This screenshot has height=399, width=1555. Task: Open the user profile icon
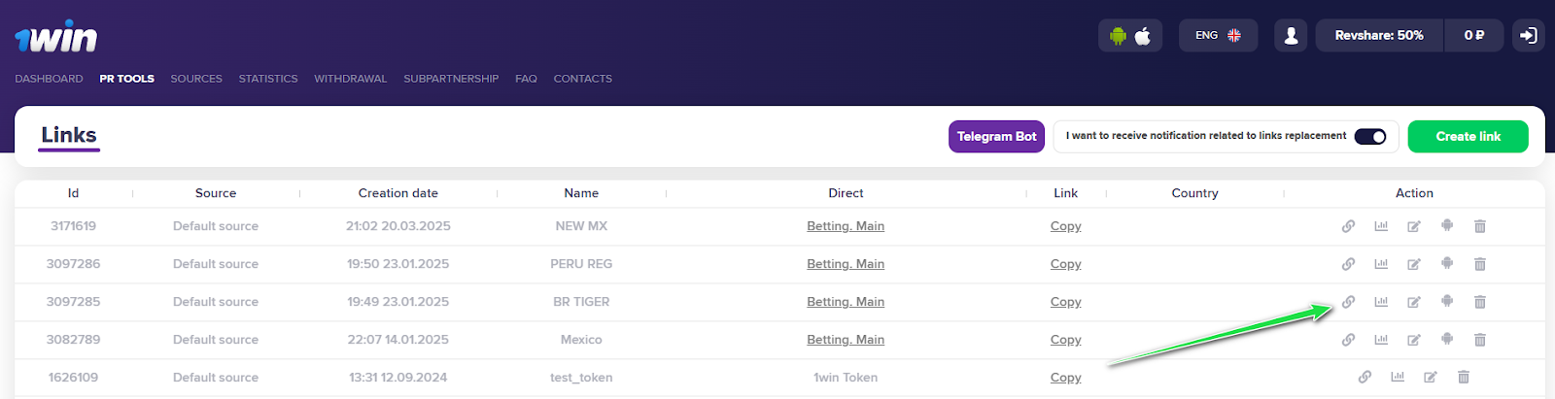(1291, 35)
